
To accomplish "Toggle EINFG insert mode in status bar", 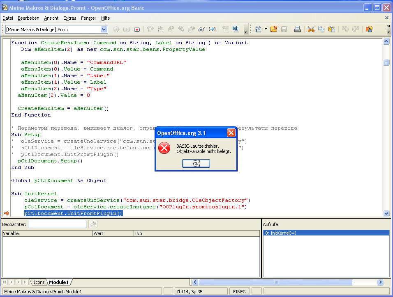I will click(239, 291).
